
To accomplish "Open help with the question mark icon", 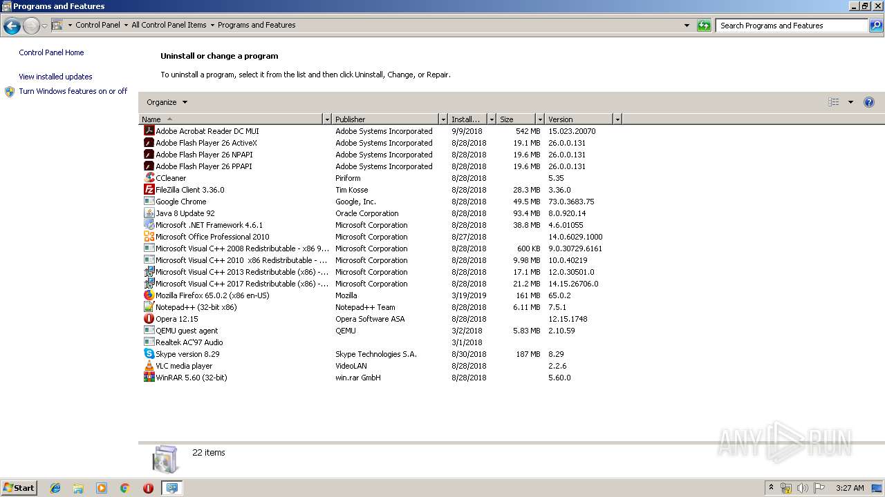I will 869,102.
